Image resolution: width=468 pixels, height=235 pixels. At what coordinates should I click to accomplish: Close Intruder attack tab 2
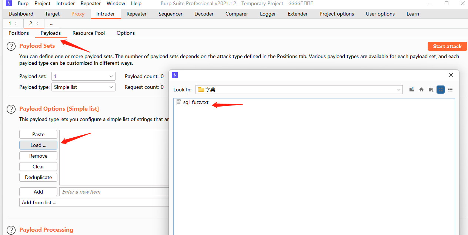(x=37, y=23)
